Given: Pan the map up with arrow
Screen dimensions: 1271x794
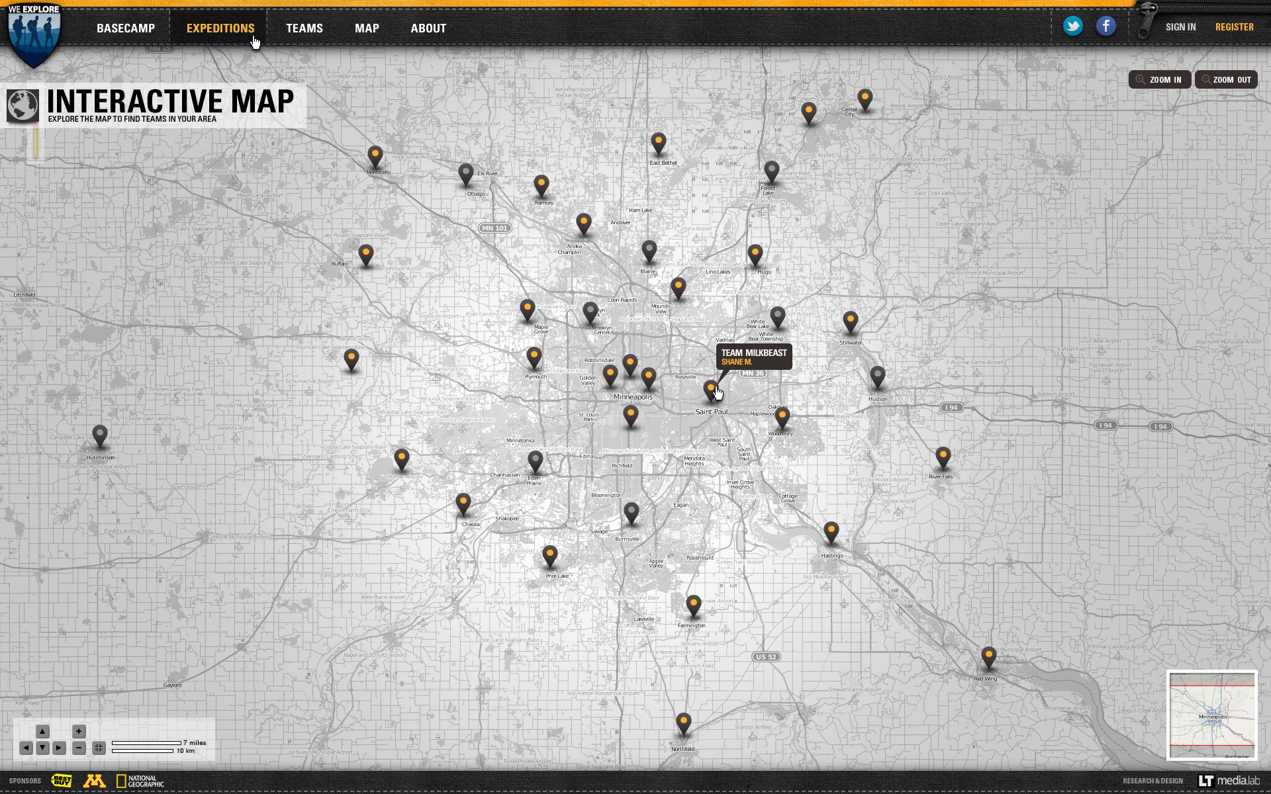Looking at the screenshot, I should pos(42,731).
